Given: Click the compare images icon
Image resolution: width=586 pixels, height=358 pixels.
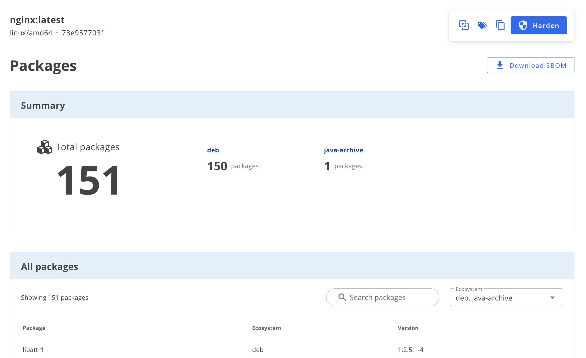Looking at the screenshot, I should tap(464, 25).
